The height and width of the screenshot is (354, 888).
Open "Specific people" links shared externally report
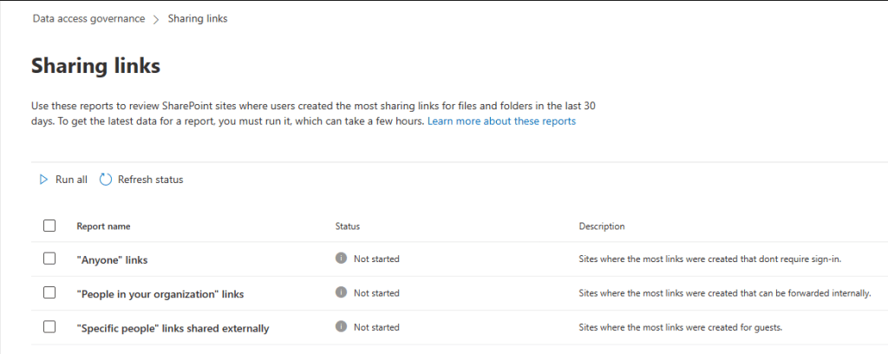pyautogui.click(x=173, y=328)
